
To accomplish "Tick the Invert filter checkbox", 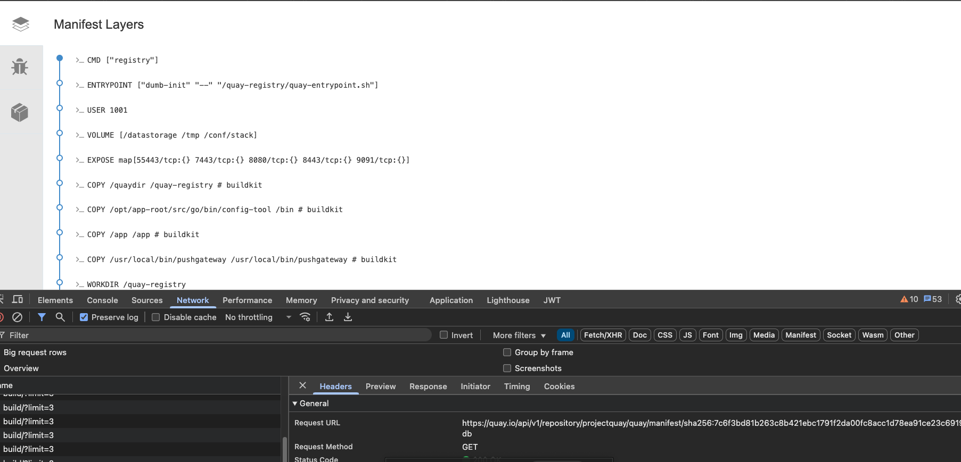I will (x=443, y=335).
